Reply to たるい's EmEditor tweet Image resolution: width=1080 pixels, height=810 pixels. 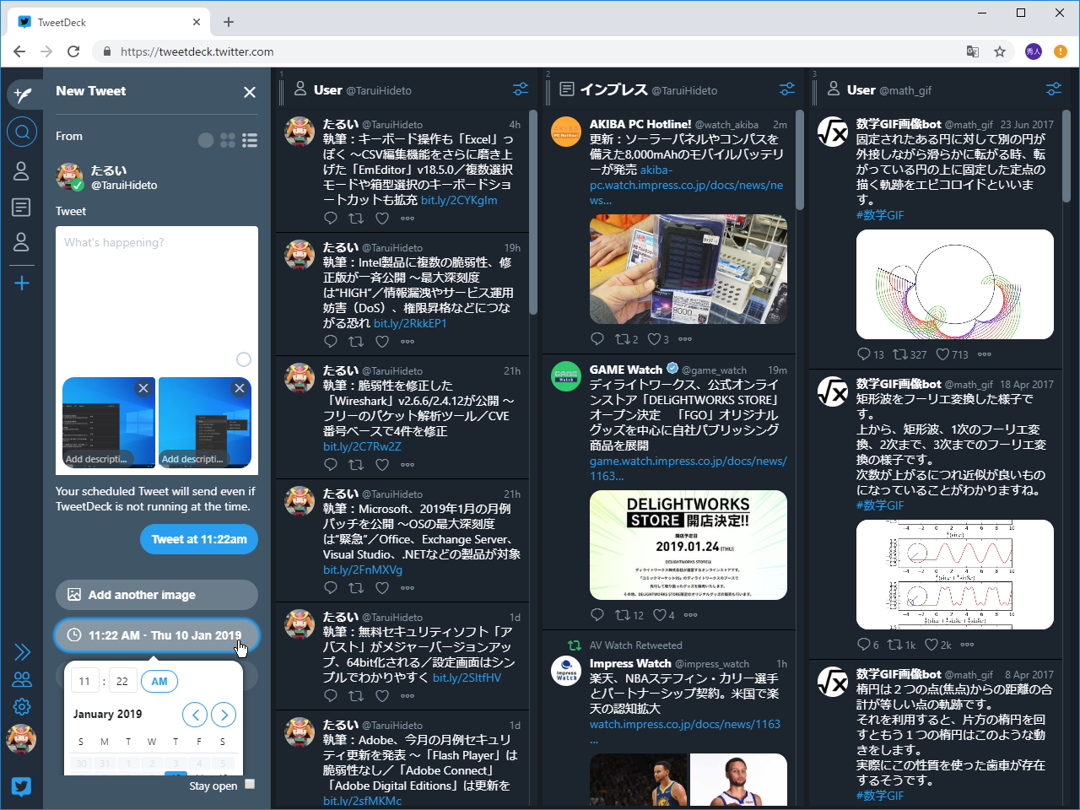[330, 218]
